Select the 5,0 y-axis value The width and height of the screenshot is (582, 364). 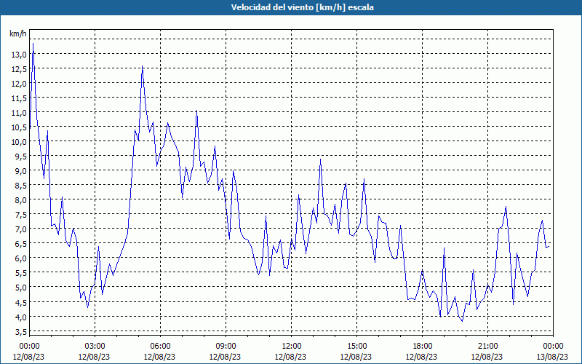click(20, 287)
